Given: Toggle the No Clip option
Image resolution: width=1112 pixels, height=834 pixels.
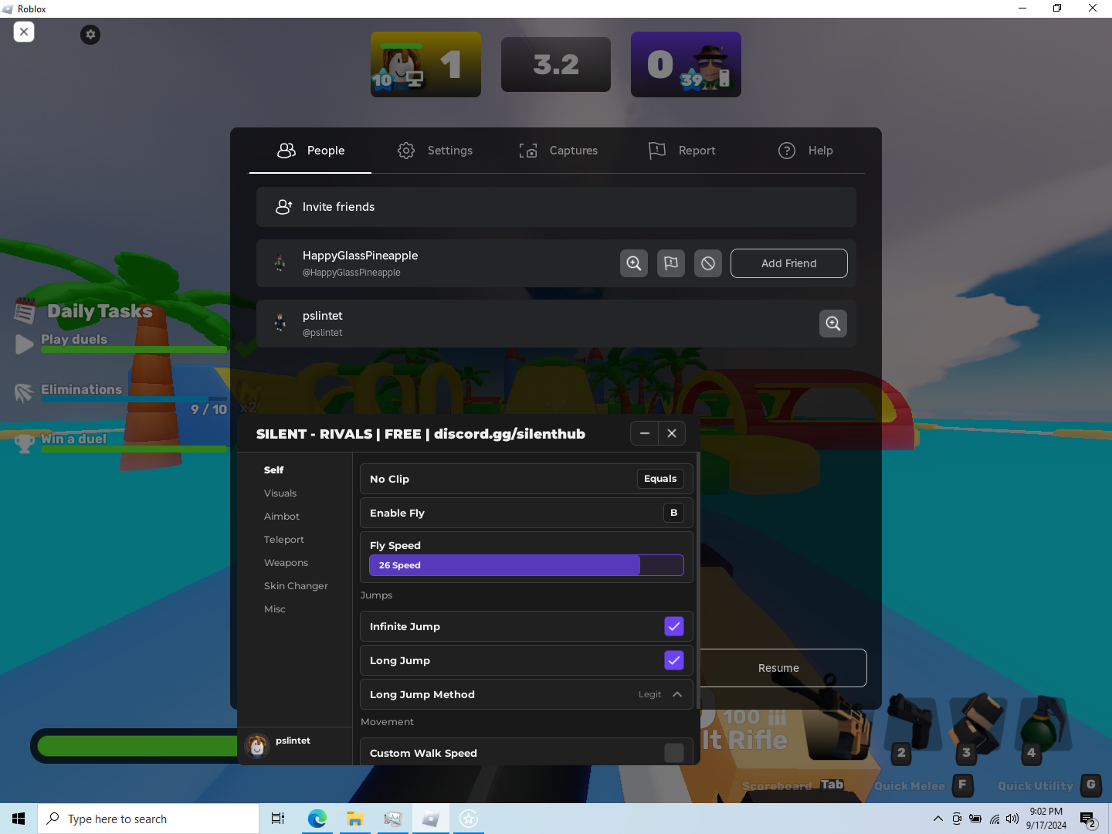Looking at the screenshot, I should pyautogui.click(x=527, y=479).
